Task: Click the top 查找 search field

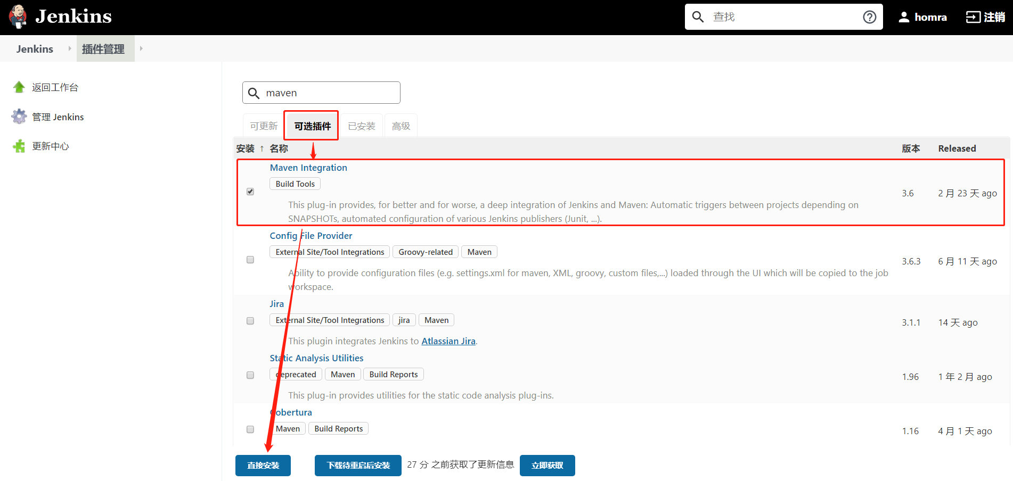Action: tap(783, 17)
